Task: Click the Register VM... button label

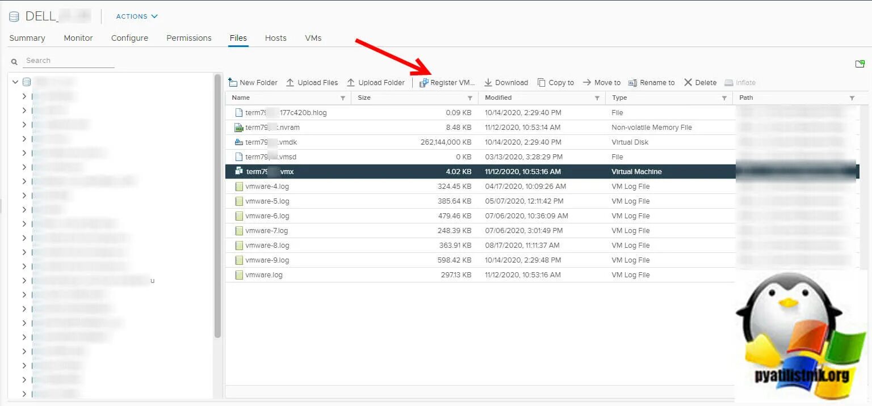Action: click(x=452, y=83)
